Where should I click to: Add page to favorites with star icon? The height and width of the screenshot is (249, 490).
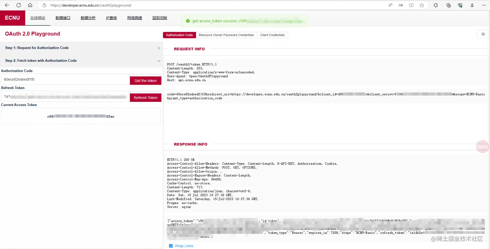pyautogui.click(x=422, y=5)
